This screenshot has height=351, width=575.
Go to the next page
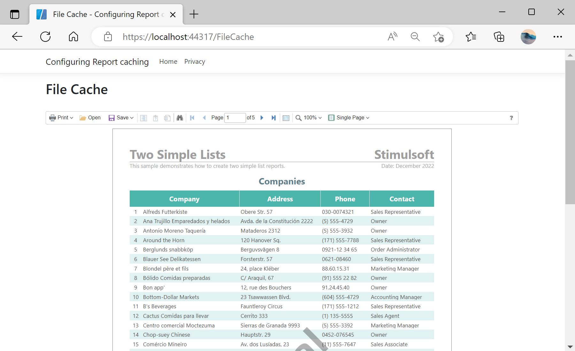(262, 118)
